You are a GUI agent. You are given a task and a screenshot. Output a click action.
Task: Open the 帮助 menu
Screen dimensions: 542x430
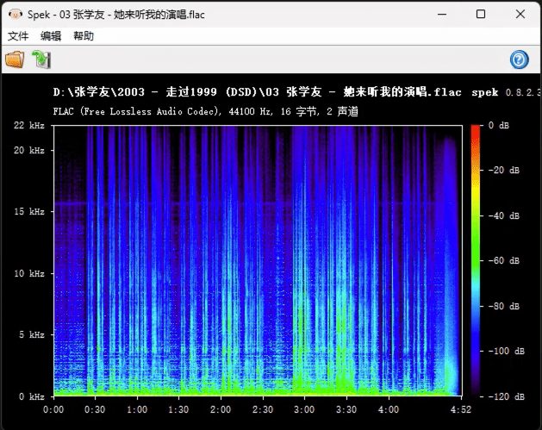click(x=84, y=36)
